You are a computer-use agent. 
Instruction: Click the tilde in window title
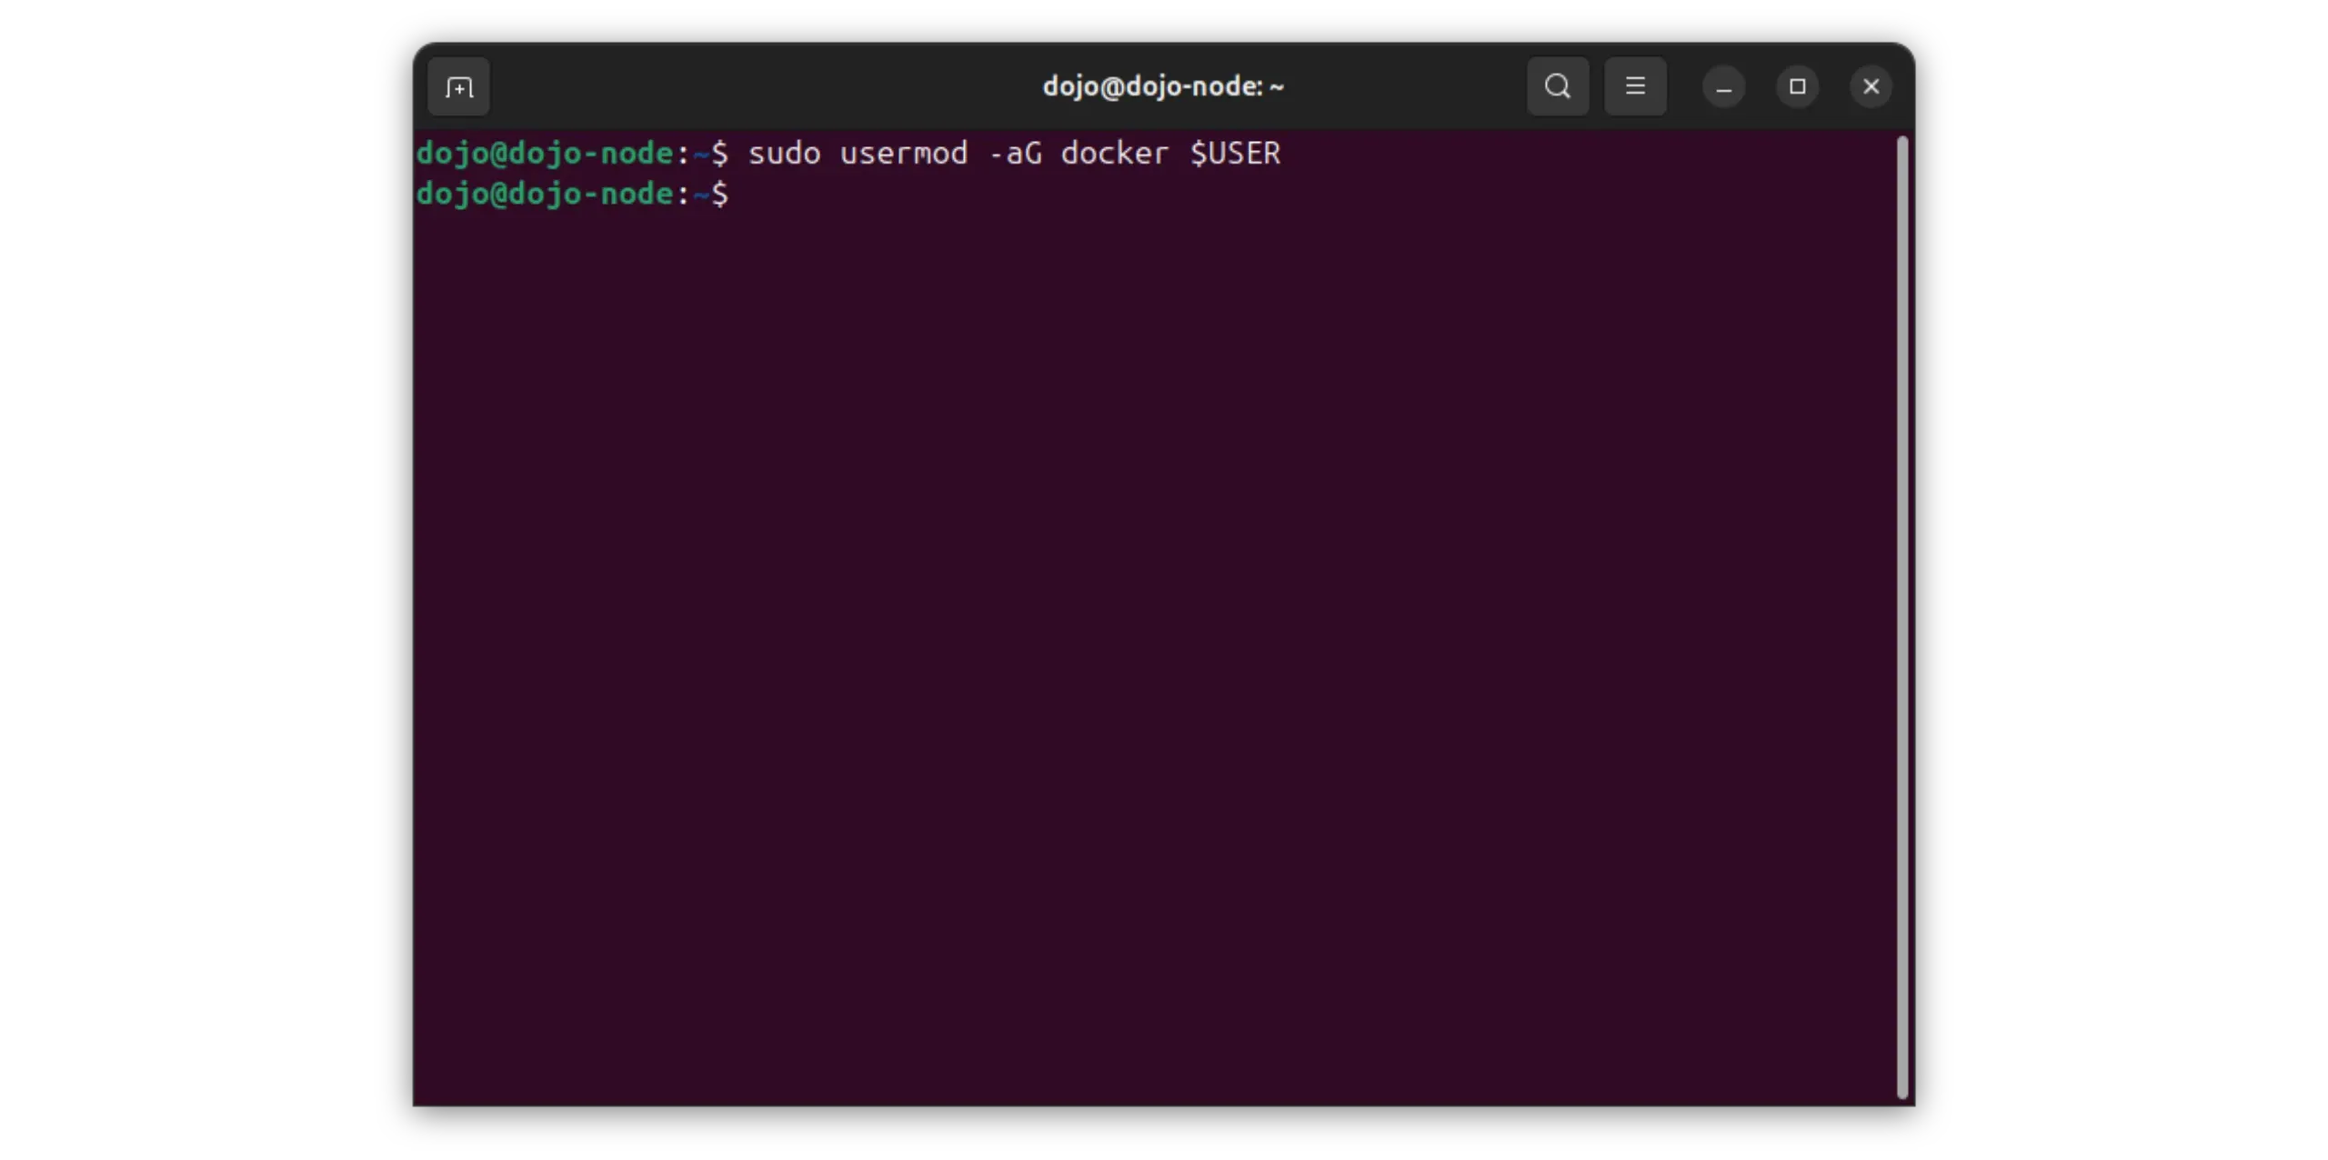pos(1277,87)
